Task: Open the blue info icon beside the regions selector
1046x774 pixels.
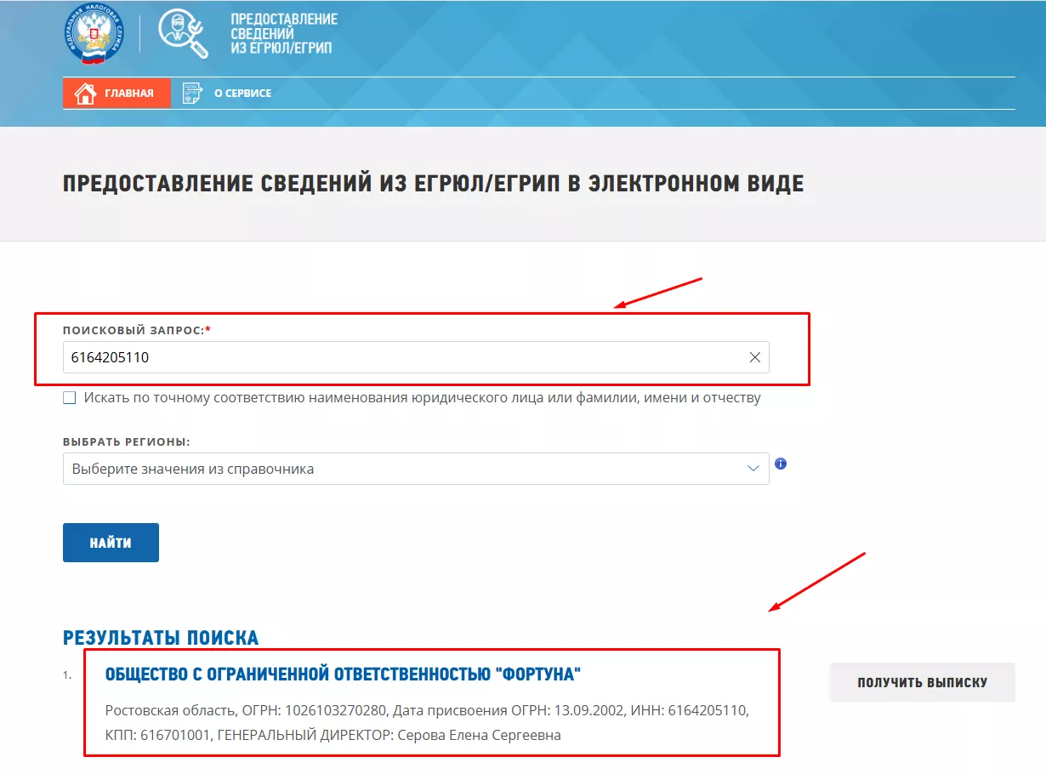Action: coord(781,464)
